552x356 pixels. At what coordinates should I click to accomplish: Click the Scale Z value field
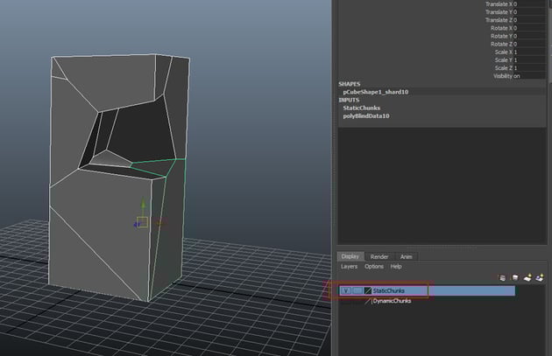(529, 68)
